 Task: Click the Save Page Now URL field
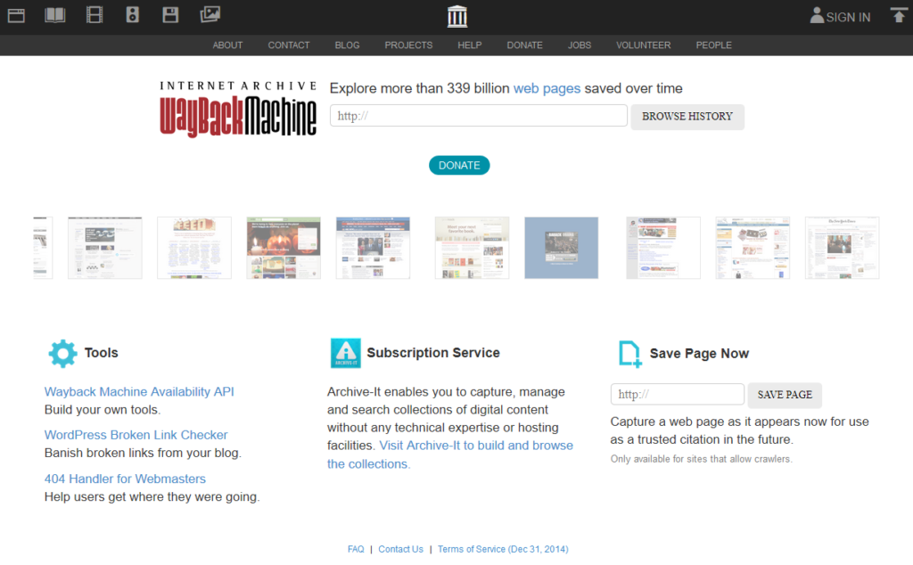(x=677, y=395)
